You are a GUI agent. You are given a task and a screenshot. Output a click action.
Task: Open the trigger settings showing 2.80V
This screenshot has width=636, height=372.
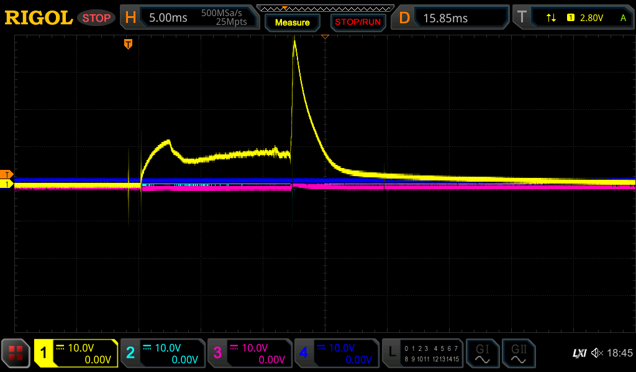584,18
